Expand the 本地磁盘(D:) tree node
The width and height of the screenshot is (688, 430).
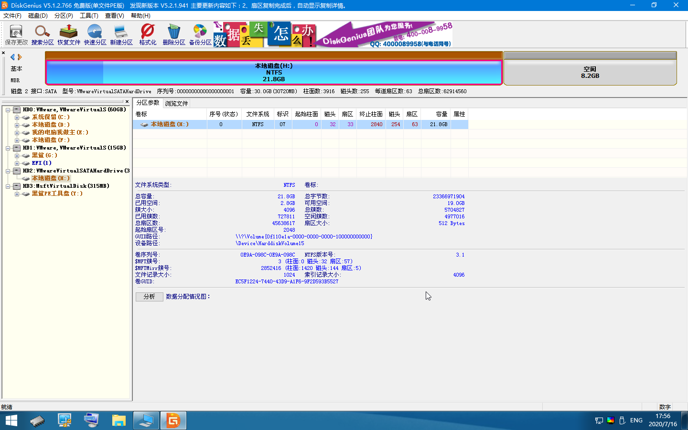click(x=17, y=125)
